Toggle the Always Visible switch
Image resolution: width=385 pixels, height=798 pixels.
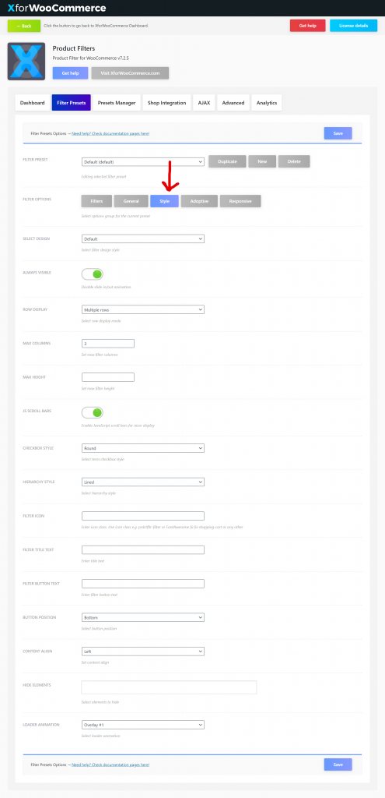pyautogui.click(x=92, y=274)
